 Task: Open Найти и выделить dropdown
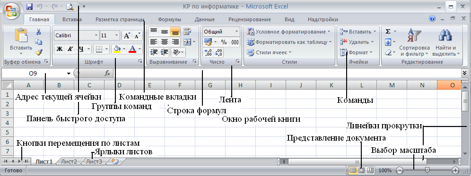tap(446, 42)
